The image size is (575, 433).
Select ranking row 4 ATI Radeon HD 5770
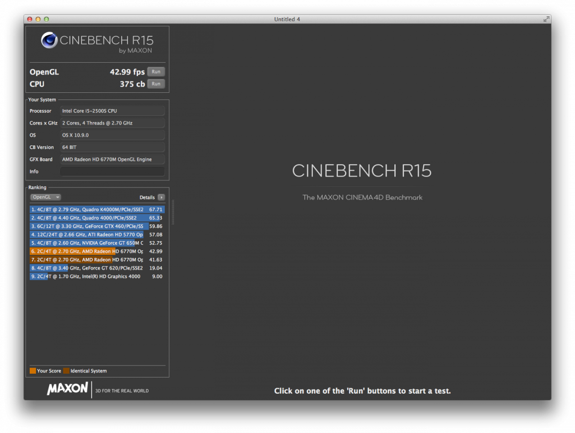pyautogui.click(x=97, y=234)
